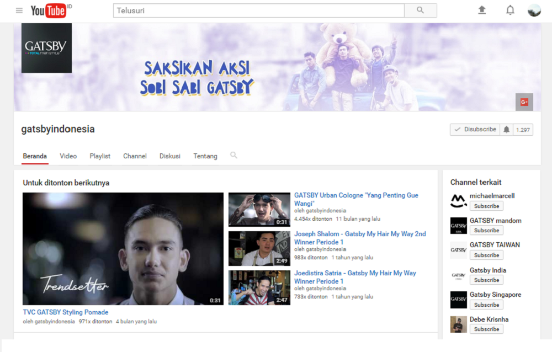
Task: Open the GATSBY Urban Cologne title link
Action: pos(356,199)
